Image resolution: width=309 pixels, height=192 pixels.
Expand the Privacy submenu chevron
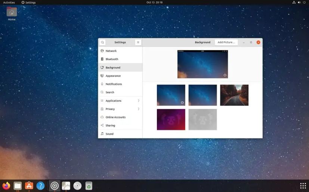[139, 109]
